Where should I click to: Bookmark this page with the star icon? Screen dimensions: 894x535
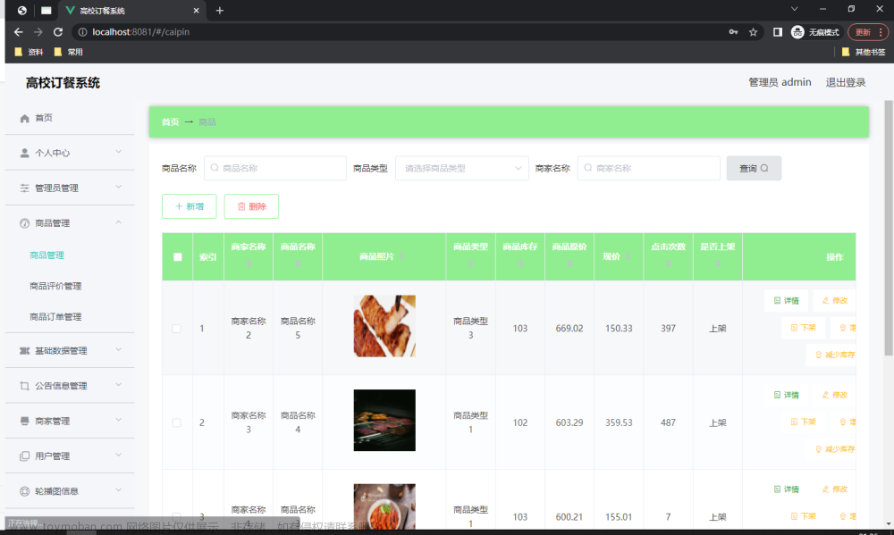point(753,32)
